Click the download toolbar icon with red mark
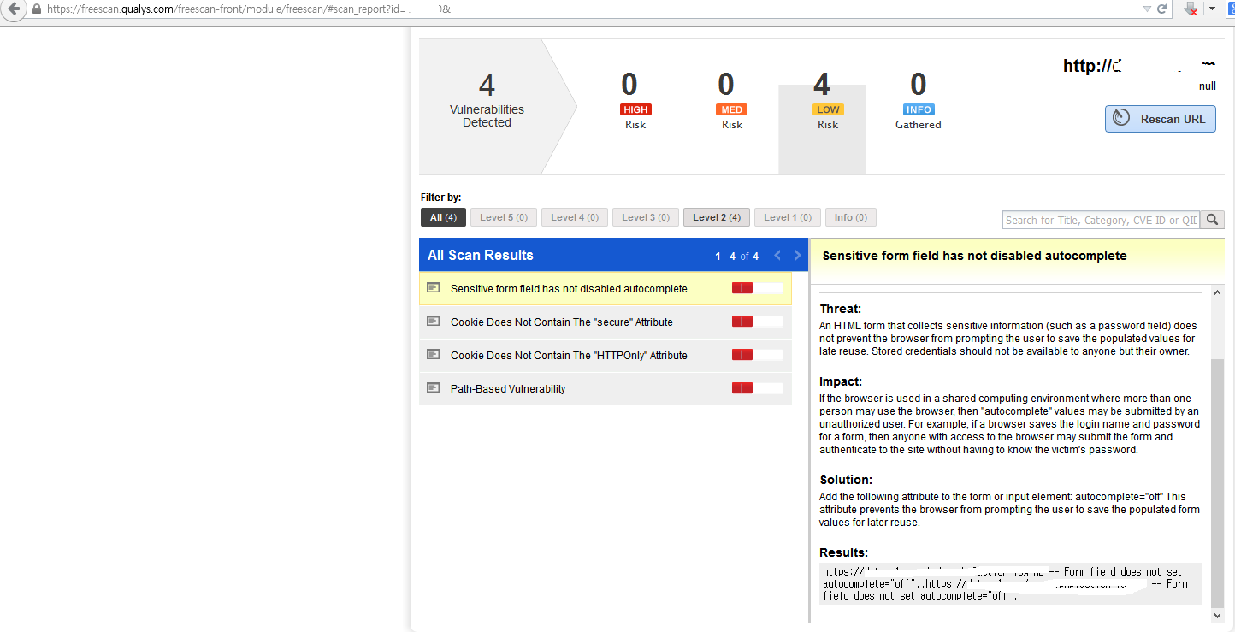 click(1191, 9)
